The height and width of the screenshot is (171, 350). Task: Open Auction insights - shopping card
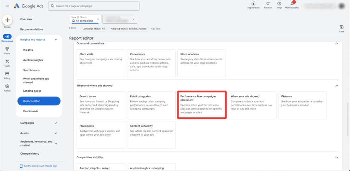tap(151, 167)
